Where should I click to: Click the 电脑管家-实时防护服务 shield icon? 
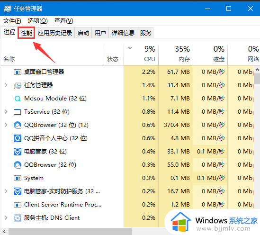[18, 191]
